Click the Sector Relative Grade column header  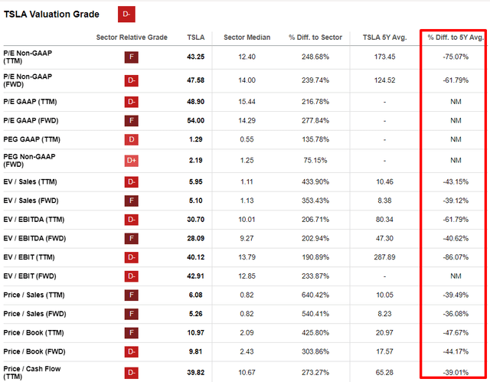132,38
